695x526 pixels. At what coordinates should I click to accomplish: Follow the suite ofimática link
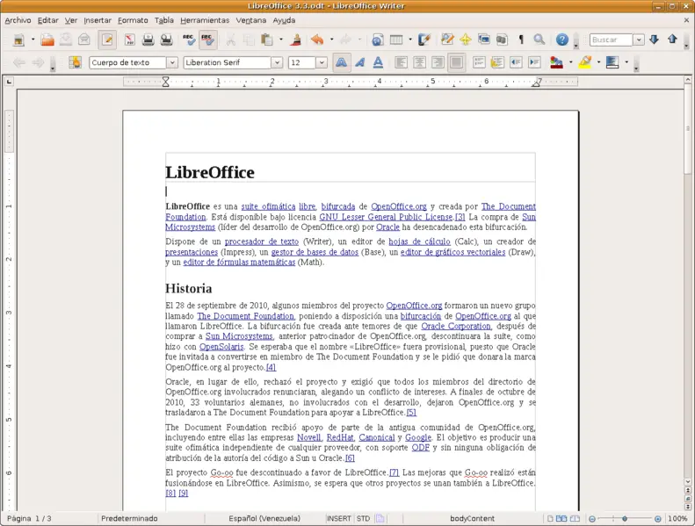tap(268, 206)
